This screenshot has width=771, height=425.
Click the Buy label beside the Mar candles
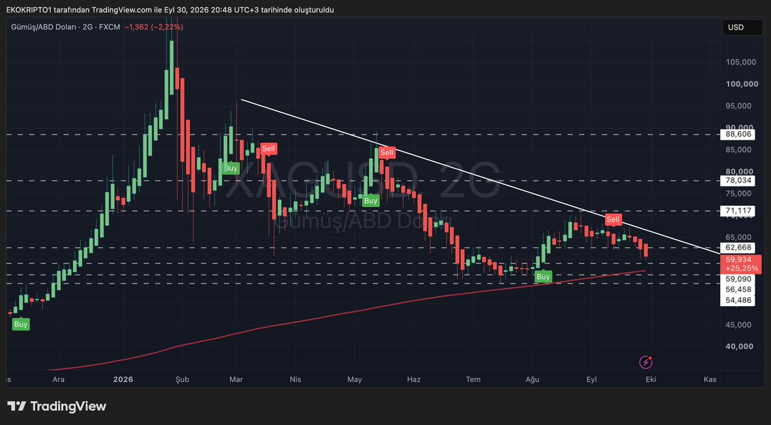[x=231, y=168]
